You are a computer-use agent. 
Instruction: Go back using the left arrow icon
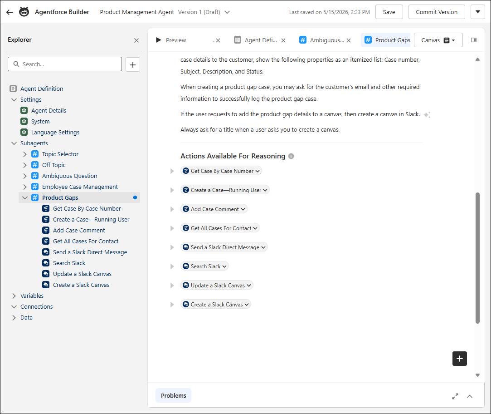pyautogui.click(x=10, y=12)
